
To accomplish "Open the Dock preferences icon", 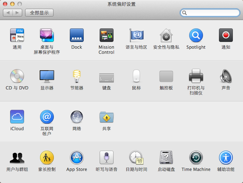I will 77,35.
